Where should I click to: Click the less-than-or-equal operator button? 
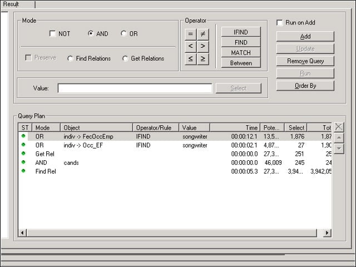(x=191, y=59)
